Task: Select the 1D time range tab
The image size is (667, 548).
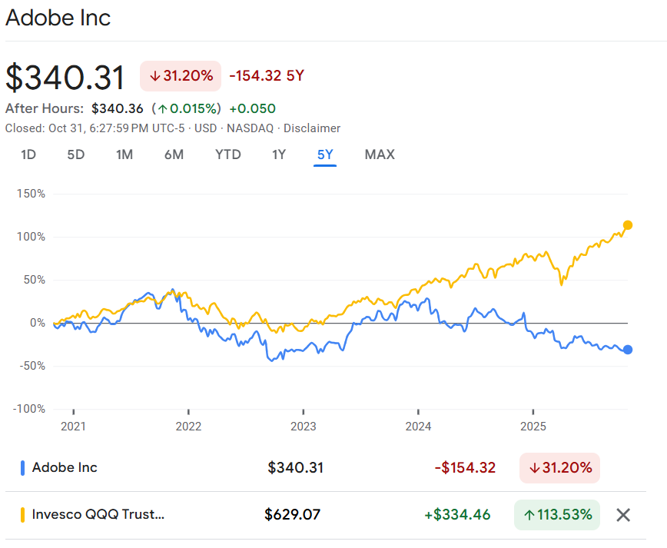Action: coord(28,154)
